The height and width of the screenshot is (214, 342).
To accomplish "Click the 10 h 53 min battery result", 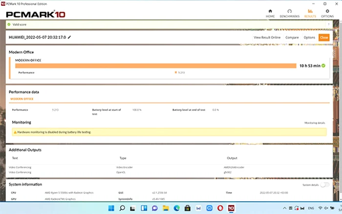I will coord(310,65).
